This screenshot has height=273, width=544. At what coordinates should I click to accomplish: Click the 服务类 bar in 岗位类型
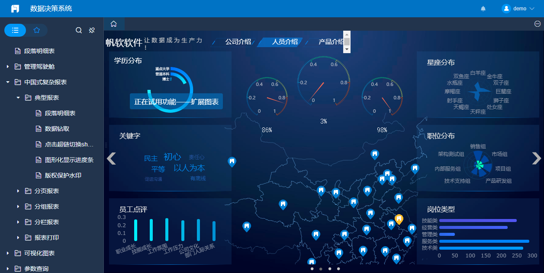click(x=484, y=241)
